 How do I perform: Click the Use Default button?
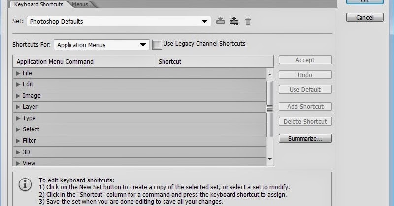point(305,89)
